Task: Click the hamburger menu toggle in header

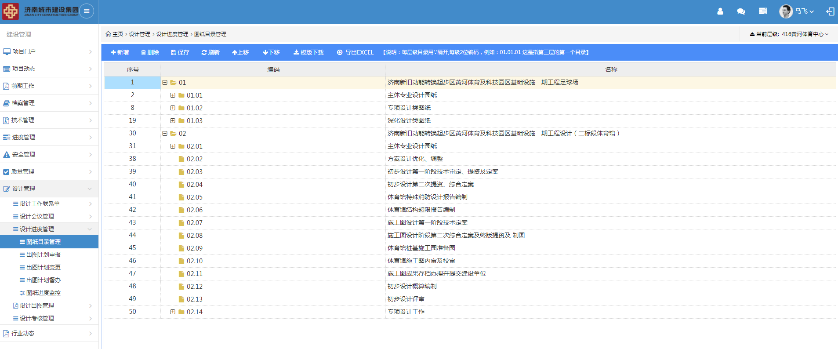Action: point(87,11)
